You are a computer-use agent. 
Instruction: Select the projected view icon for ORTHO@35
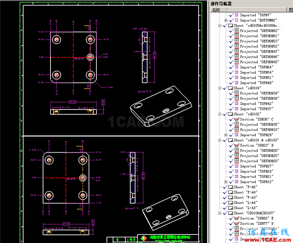(x=236, y=124)
